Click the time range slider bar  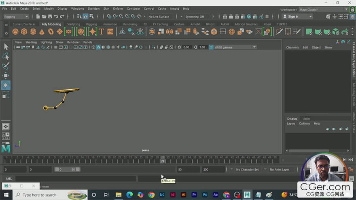point(67,169)
